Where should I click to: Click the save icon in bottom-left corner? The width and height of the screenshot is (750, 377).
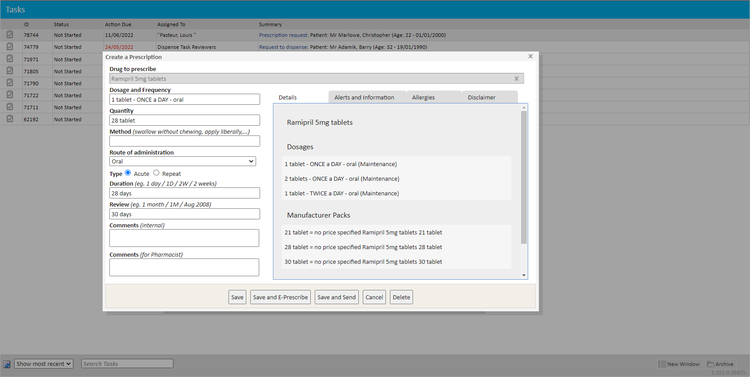click(x=7, y=364)
